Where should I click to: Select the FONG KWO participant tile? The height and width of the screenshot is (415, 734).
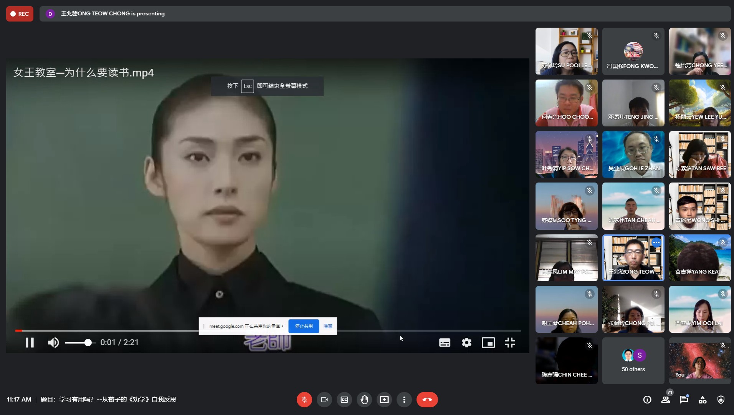pos(633,51)
